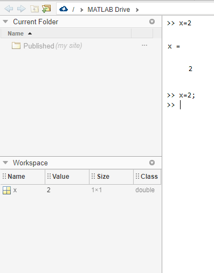
Task: Open Current Folder panel actions menu
Action: pyautogui.click(x=152, y=22)
